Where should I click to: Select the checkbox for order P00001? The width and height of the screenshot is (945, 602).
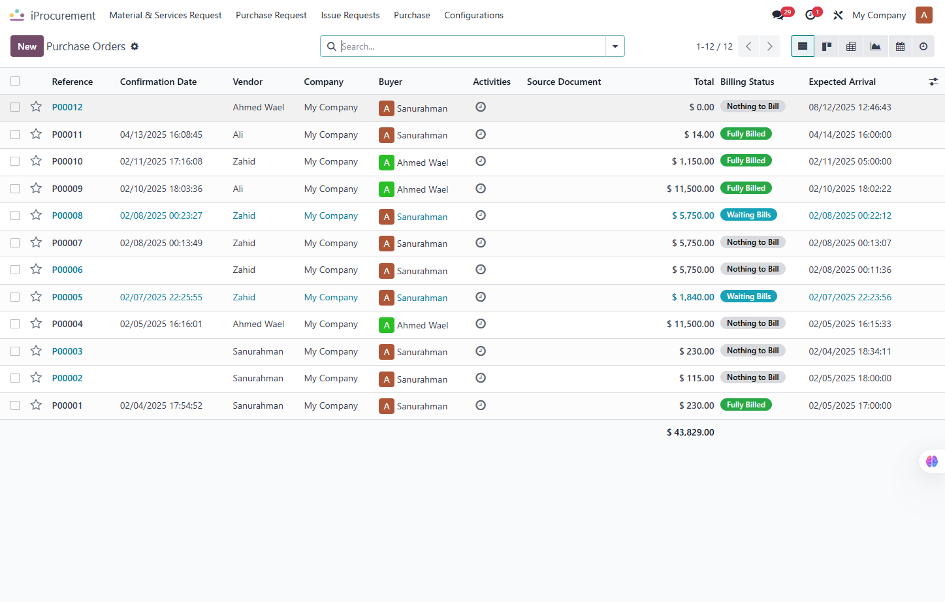pyautogui.click(x=15, y=405)
